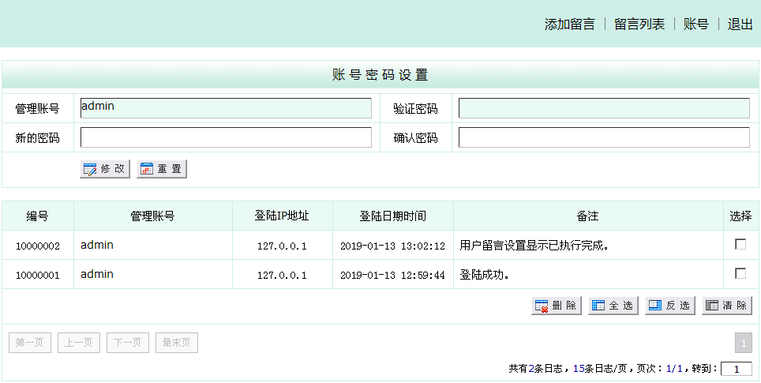Image resolution: width=761 pixels, height=383 pixels.
Task: Open the 账号 account page link
Action: (695, 24)
